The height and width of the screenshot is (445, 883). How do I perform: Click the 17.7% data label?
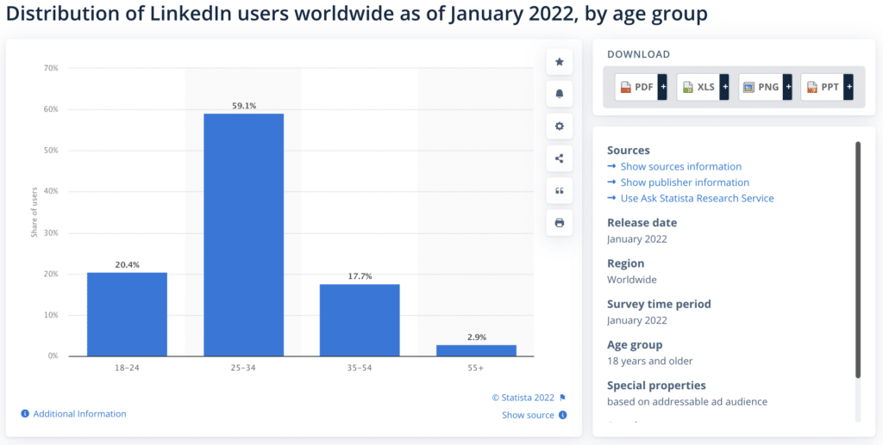pos(360,276)
